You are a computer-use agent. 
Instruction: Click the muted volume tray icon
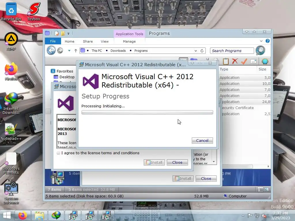264,216
